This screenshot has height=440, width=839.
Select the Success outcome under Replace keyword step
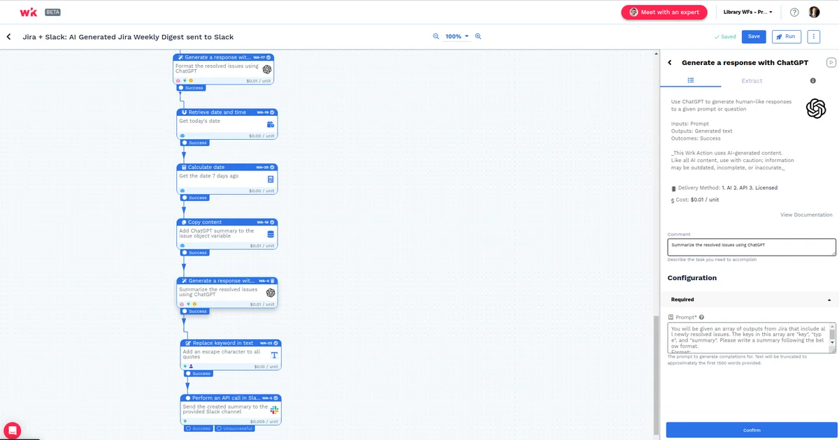click(x=198, y=374)
